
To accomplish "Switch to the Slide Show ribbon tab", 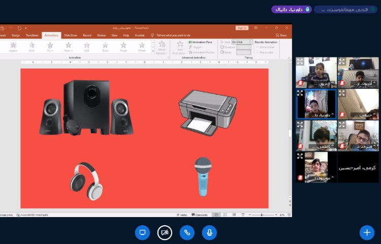I will (x=70, y=36).
